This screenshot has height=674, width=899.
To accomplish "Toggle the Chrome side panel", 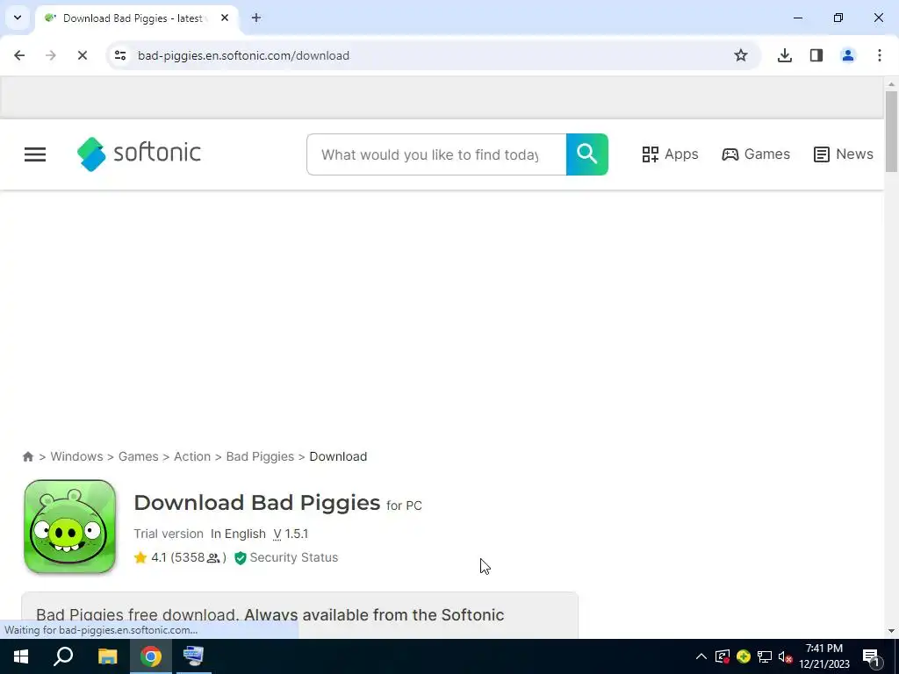I will tap(816, 55).
